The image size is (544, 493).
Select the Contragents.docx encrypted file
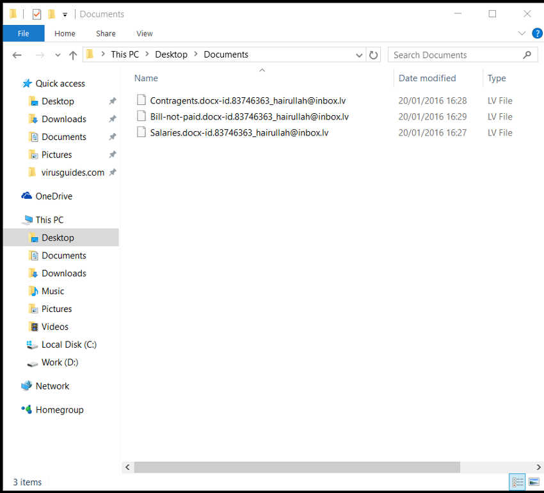(248, 100)
